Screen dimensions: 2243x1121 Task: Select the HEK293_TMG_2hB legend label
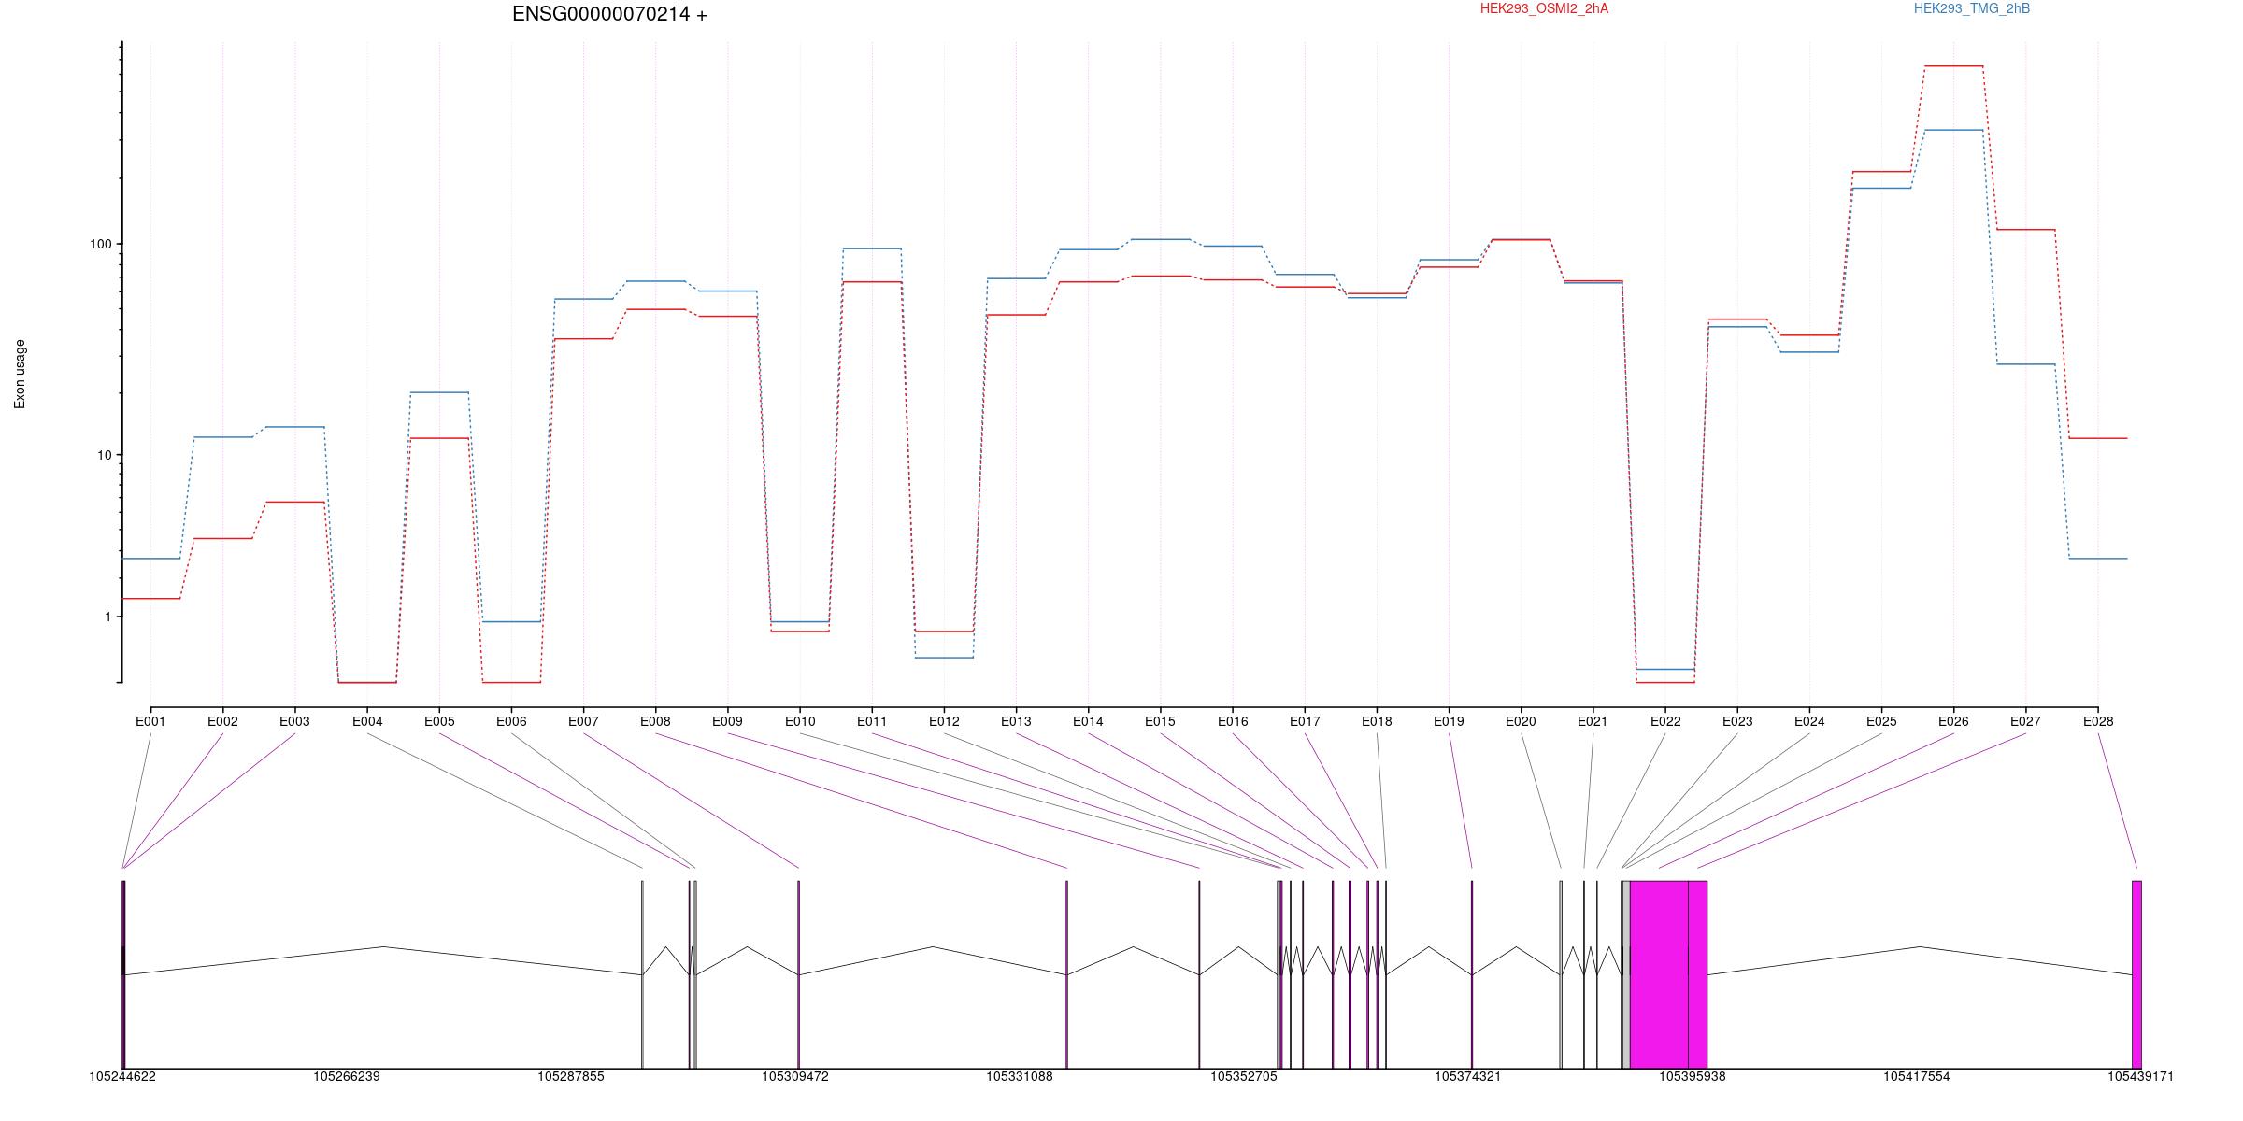pyautogui.click(x=1972, y=8)
